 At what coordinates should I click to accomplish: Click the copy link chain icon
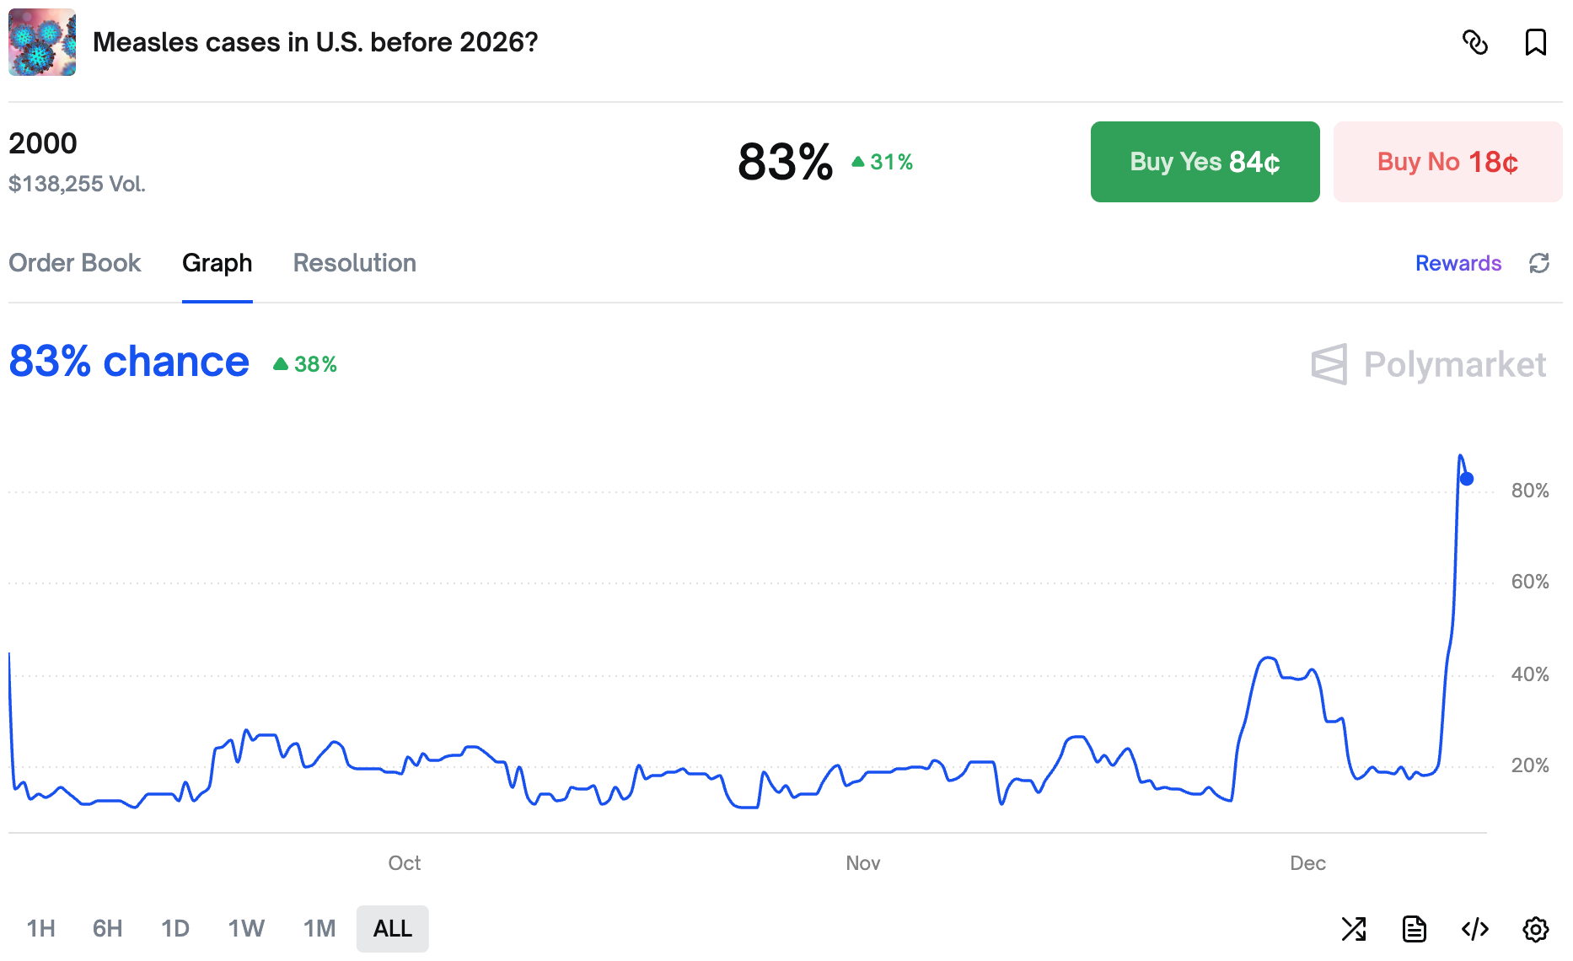tap(1475, 42)
